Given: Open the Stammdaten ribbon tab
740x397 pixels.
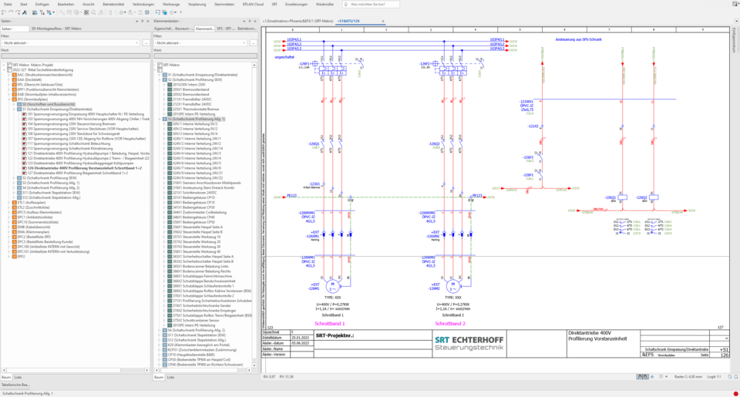Looking at the screenshot, I should coord(224,4).
